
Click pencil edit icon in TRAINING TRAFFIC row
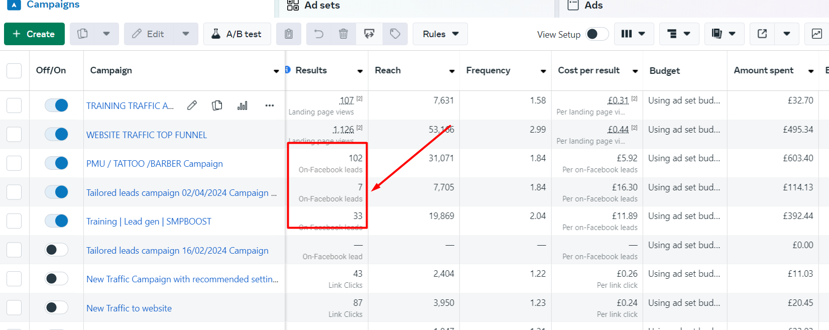pyautogui.click(x=192, y=105)
